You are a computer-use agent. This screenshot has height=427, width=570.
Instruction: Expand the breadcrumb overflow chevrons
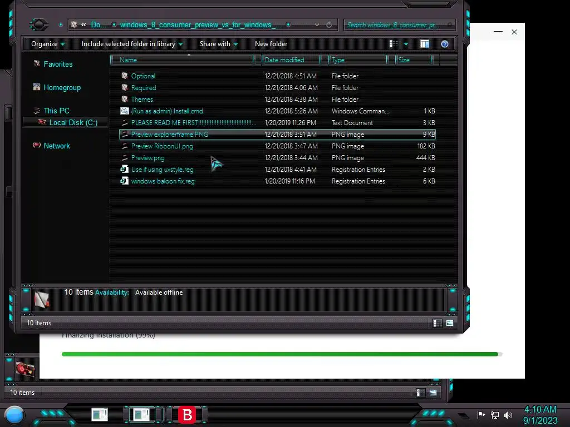pos(83,24)
